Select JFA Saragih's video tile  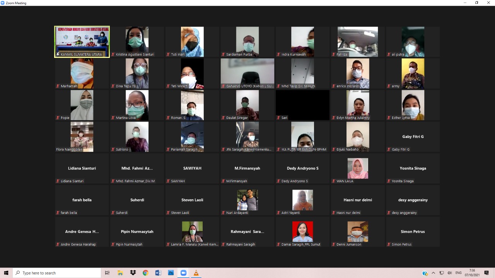[x=247, y=137]
